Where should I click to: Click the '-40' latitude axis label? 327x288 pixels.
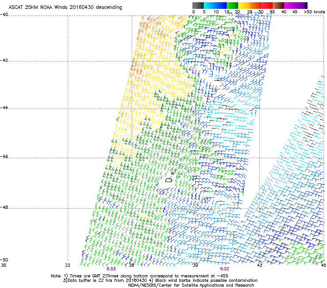coord(4,15)
